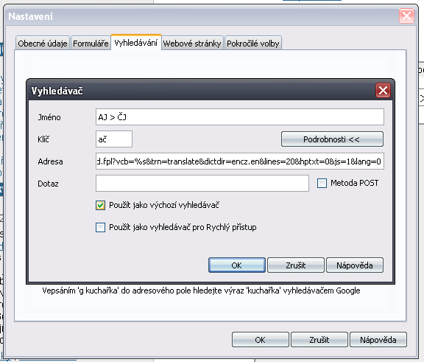Click OK at the bottom of Nastavení

pos(260,340)
